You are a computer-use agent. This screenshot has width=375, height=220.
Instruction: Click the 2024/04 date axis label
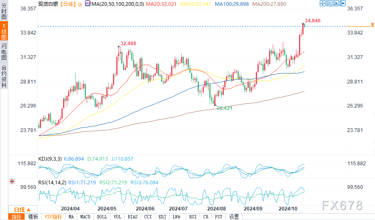tap(70, 208)
